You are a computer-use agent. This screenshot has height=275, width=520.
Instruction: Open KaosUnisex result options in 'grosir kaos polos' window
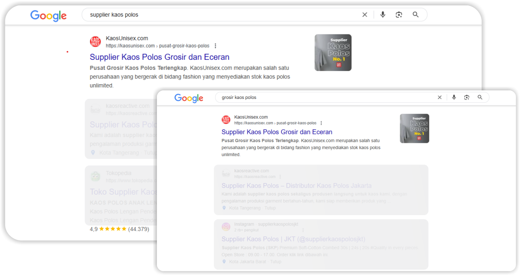(321, 123)
